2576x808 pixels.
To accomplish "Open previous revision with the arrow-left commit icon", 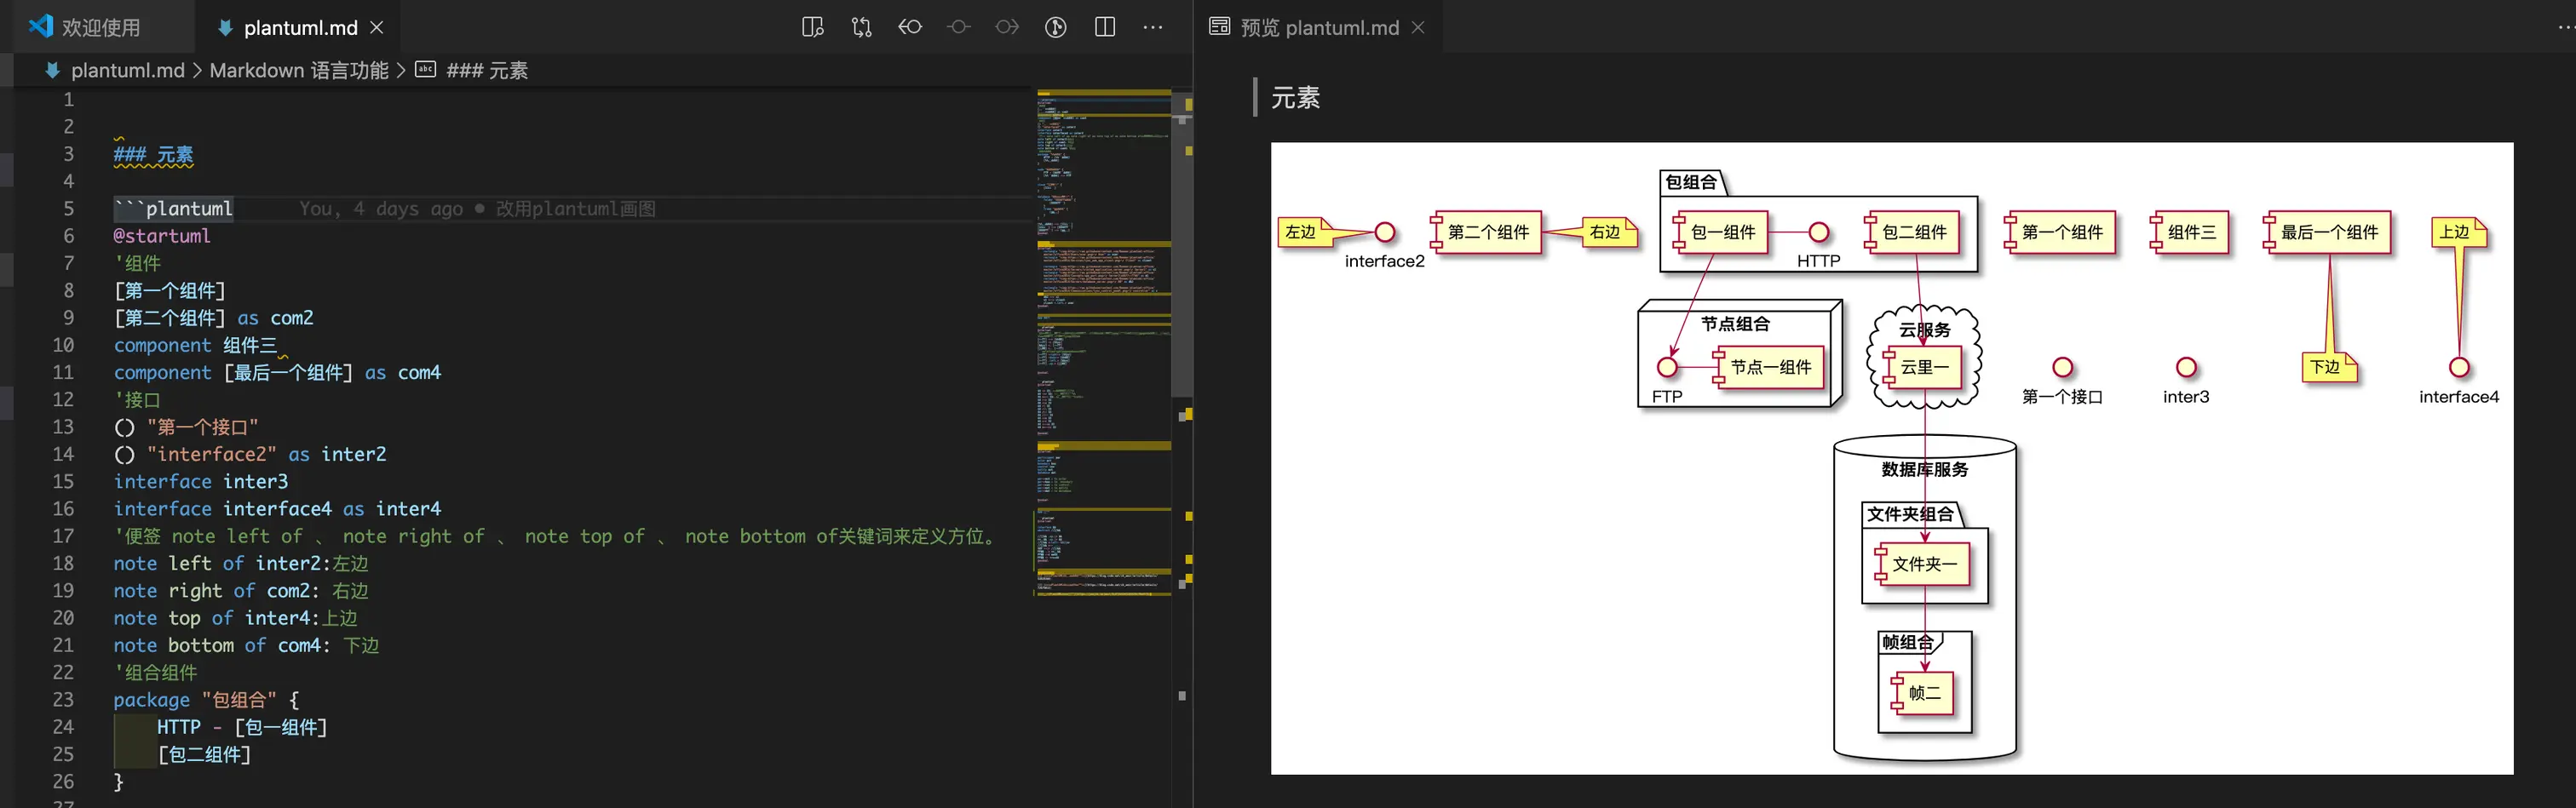I will tap(910, 27).
